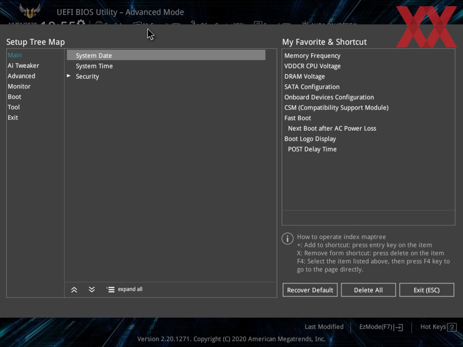Select the System Time item
Screen dimensions: 463x347
coord(94,66)
